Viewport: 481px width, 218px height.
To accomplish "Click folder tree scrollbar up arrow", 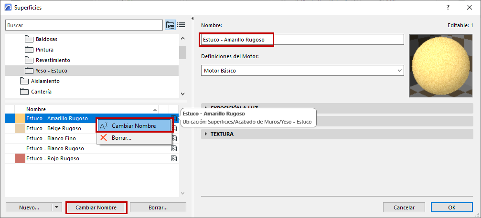I will coord(182,39).
